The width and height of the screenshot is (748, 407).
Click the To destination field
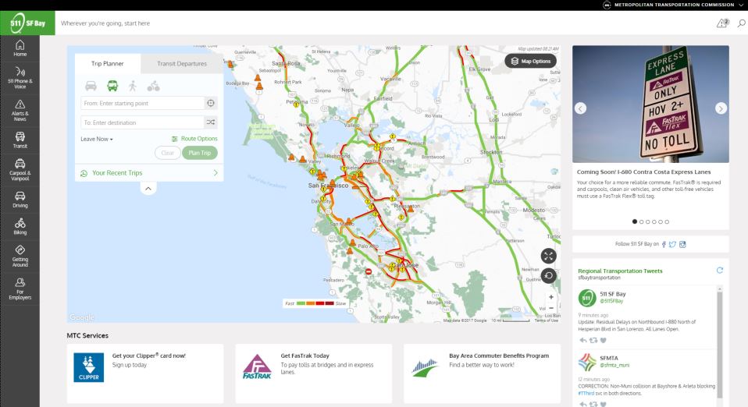pos(142,122)
